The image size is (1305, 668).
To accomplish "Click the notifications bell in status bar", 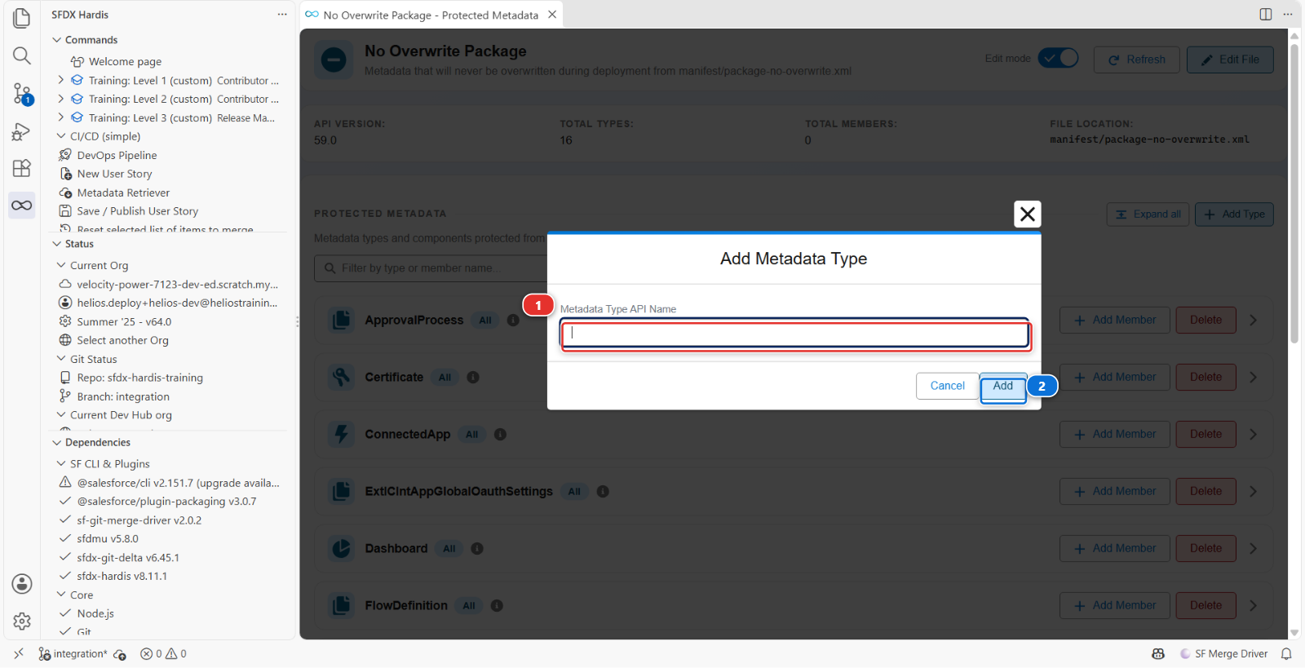I will (x=1286, y=654).
